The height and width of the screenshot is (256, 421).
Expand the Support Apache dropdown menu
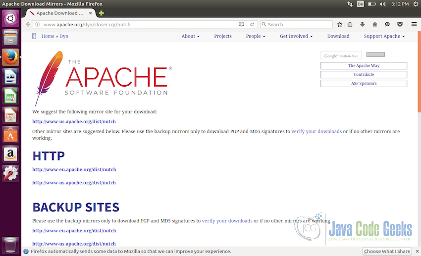click(x=384, y=36)
